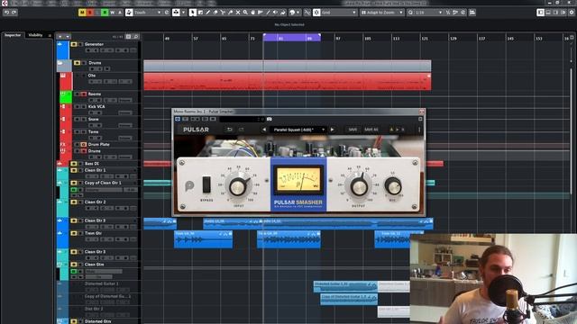The width and height of the screenshot is (577, 324).
Task: Click the quantize icon beside the 1/16 field
Action: (411, 13)
